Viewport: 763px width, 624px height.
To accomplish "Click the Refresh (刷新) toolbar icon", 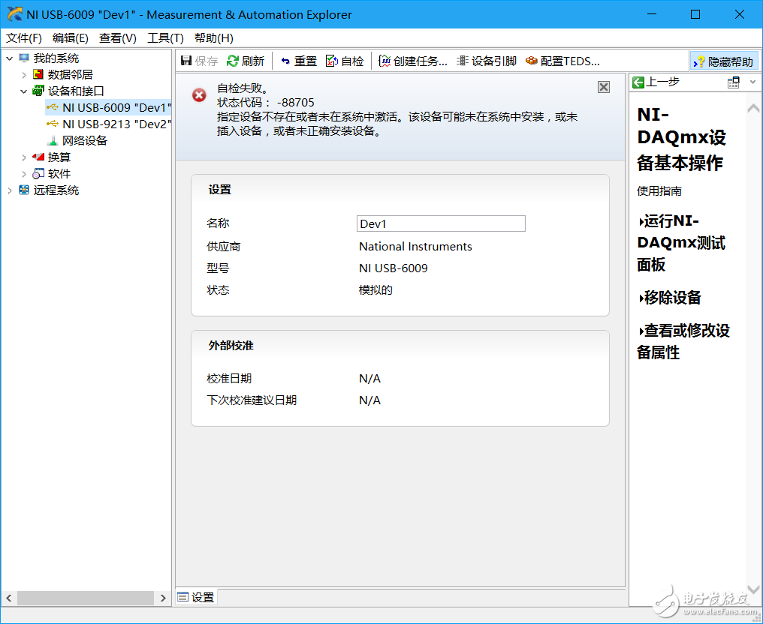I will click(233, 61).
